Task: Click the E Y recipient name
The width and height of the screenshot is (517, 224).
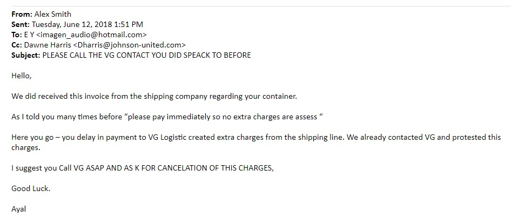Action: pos(30,35)
